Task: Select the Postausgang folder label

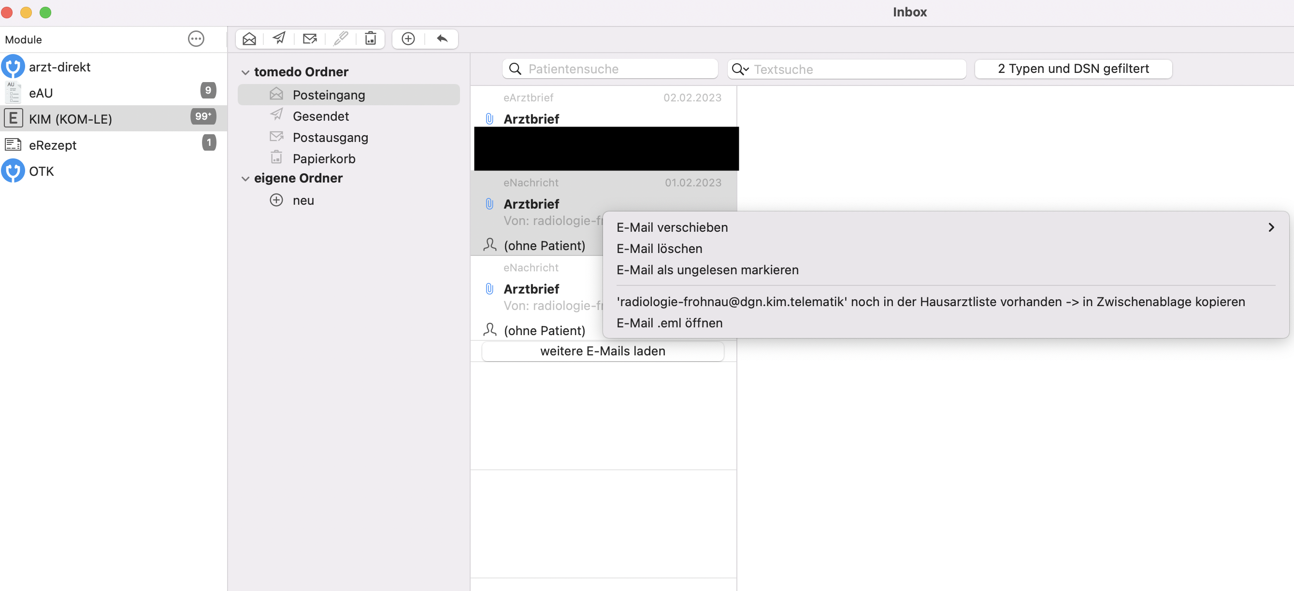Action: [330, 138]
